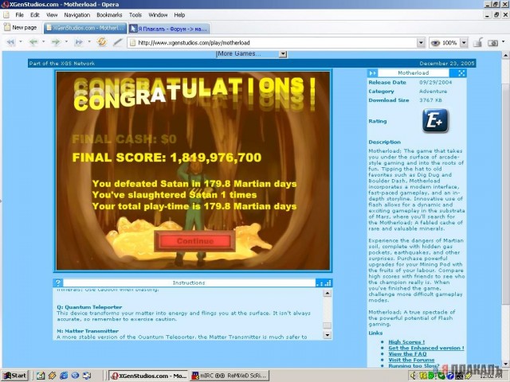Click Instructions scrollbar down arrow

pos(328,334)
